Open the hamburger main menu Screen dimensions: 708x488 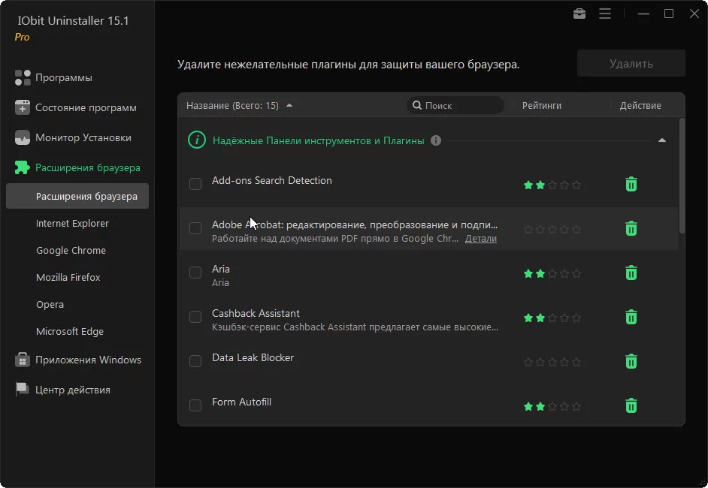pos(605,14)
